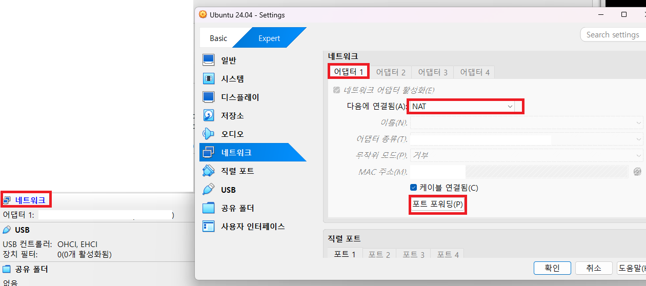Click the General (일반) monitor icon
646x286 pixels.
[x=208, y=60]
